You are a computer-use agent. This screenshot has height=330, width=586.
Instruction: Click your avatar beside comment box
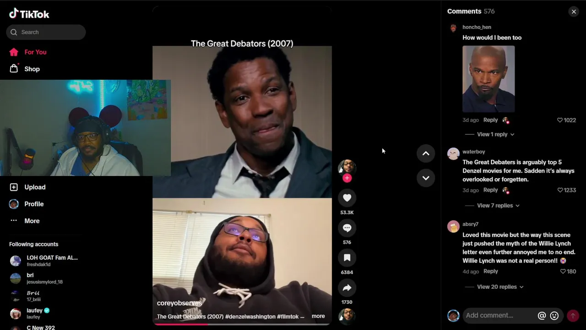tap(453, 315)
